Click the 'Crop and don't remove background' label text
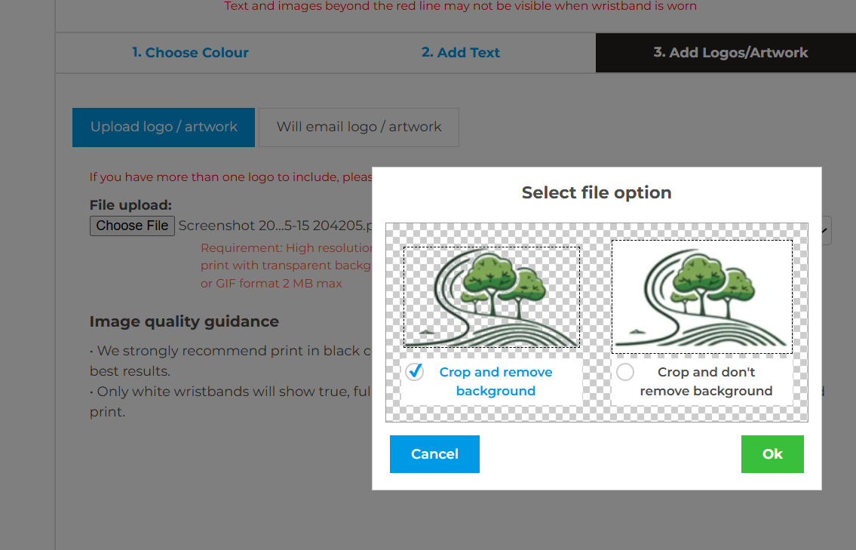Image resolution: width=856 pixels, height=550 pixels. click(706, 381)
